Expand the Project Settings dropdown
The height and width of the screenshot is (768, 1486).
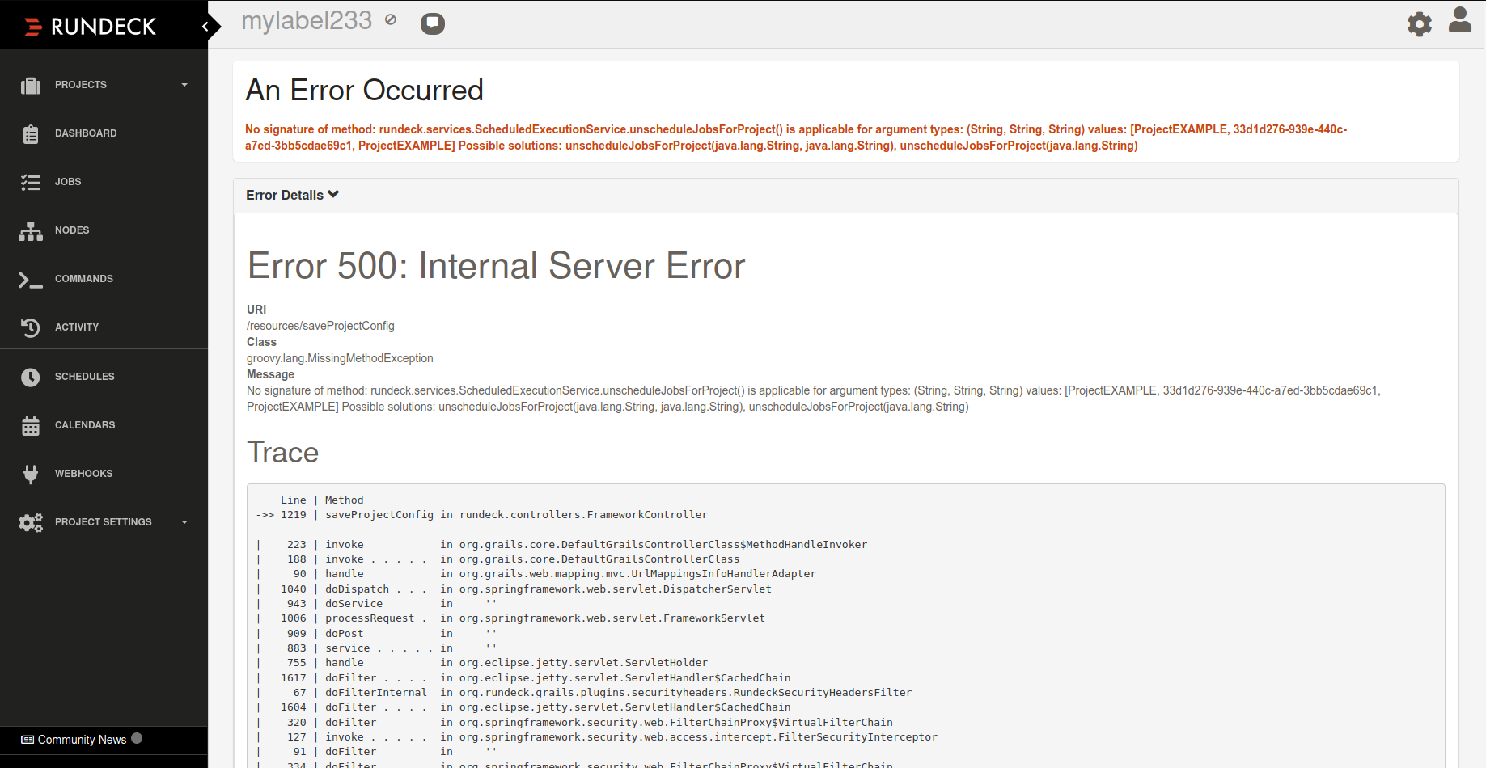(184, 521)
